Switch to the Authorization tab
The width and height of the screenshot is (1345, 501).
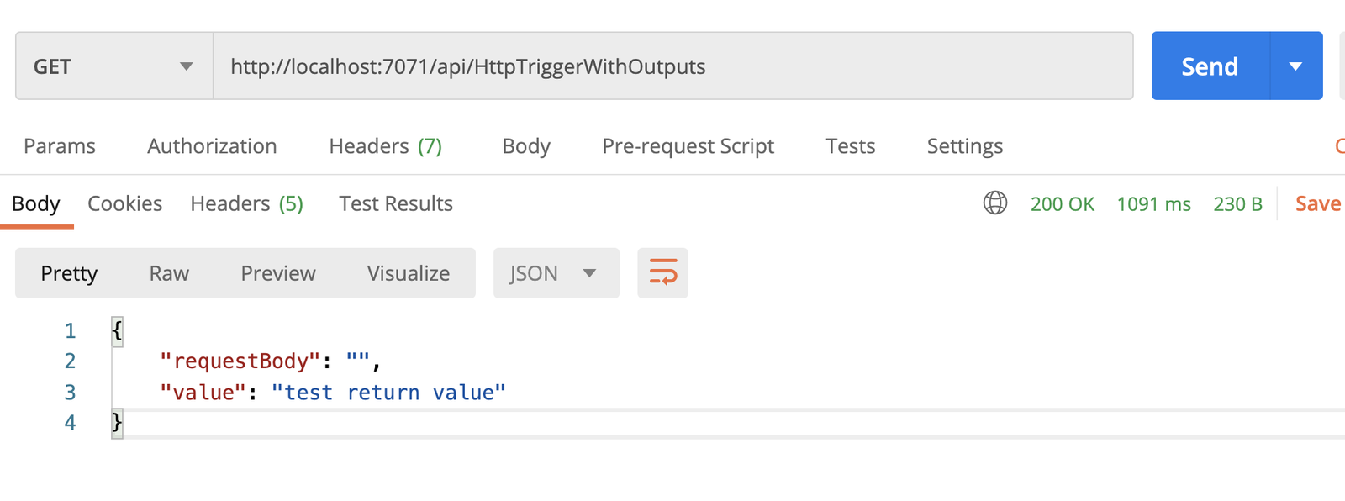click(212, 145)
